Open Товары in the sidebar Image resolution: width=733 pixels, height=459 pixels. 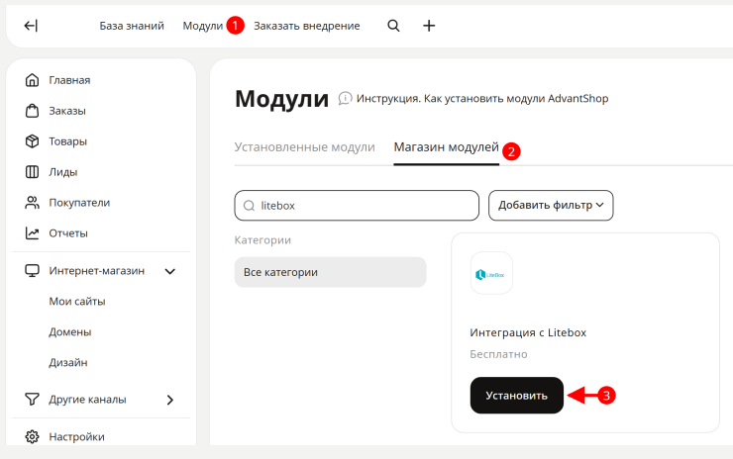click(67, 141)
